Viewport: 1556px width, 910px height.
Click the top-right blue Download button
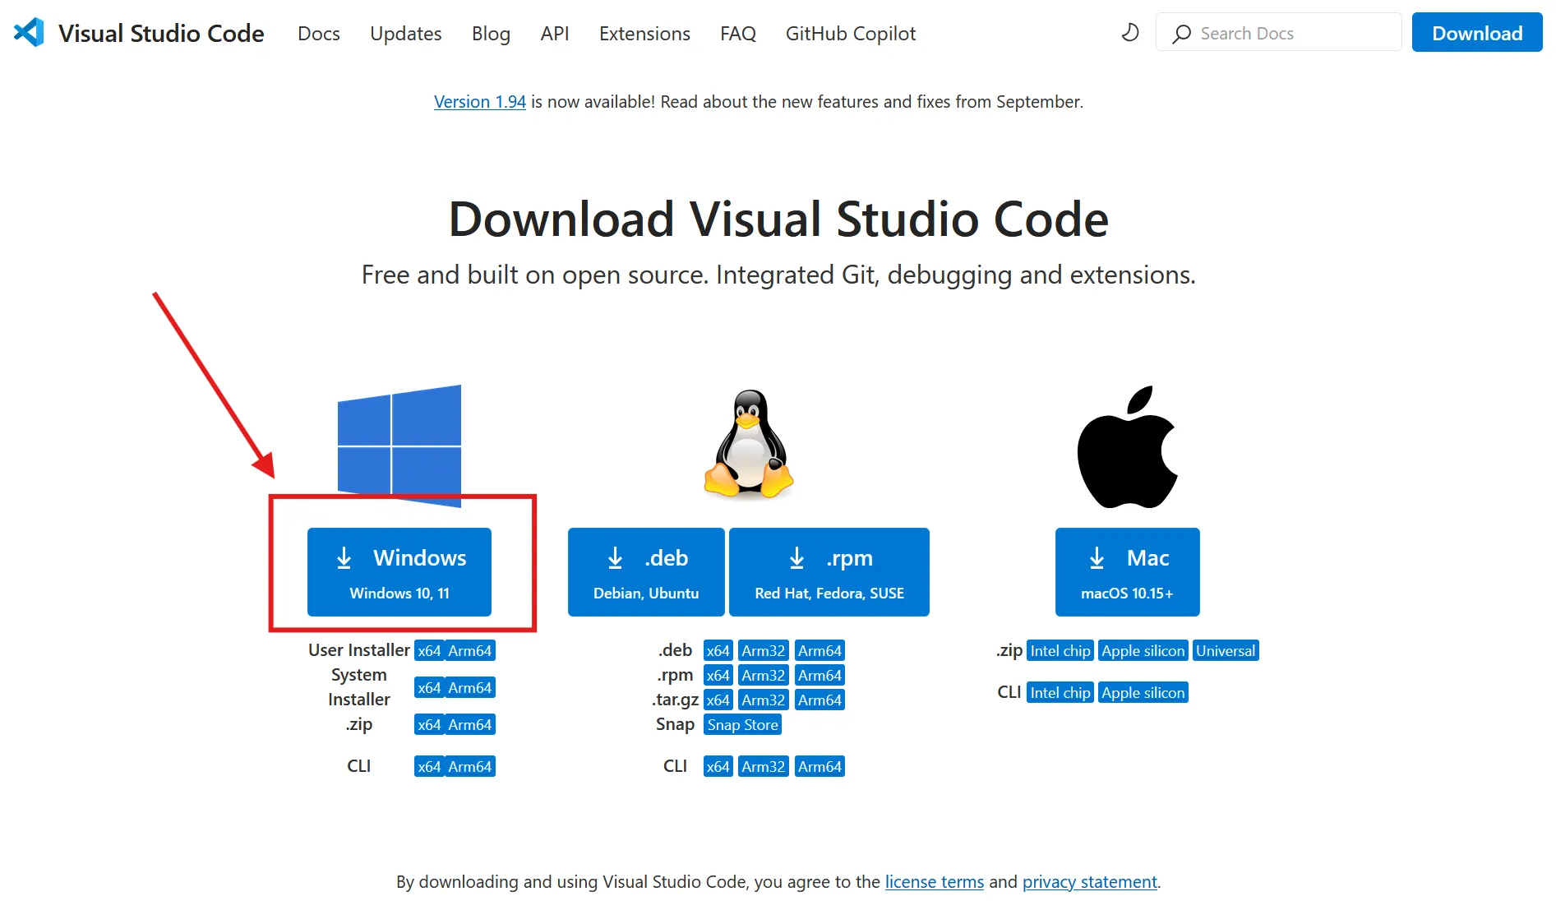coord(1476,33)
